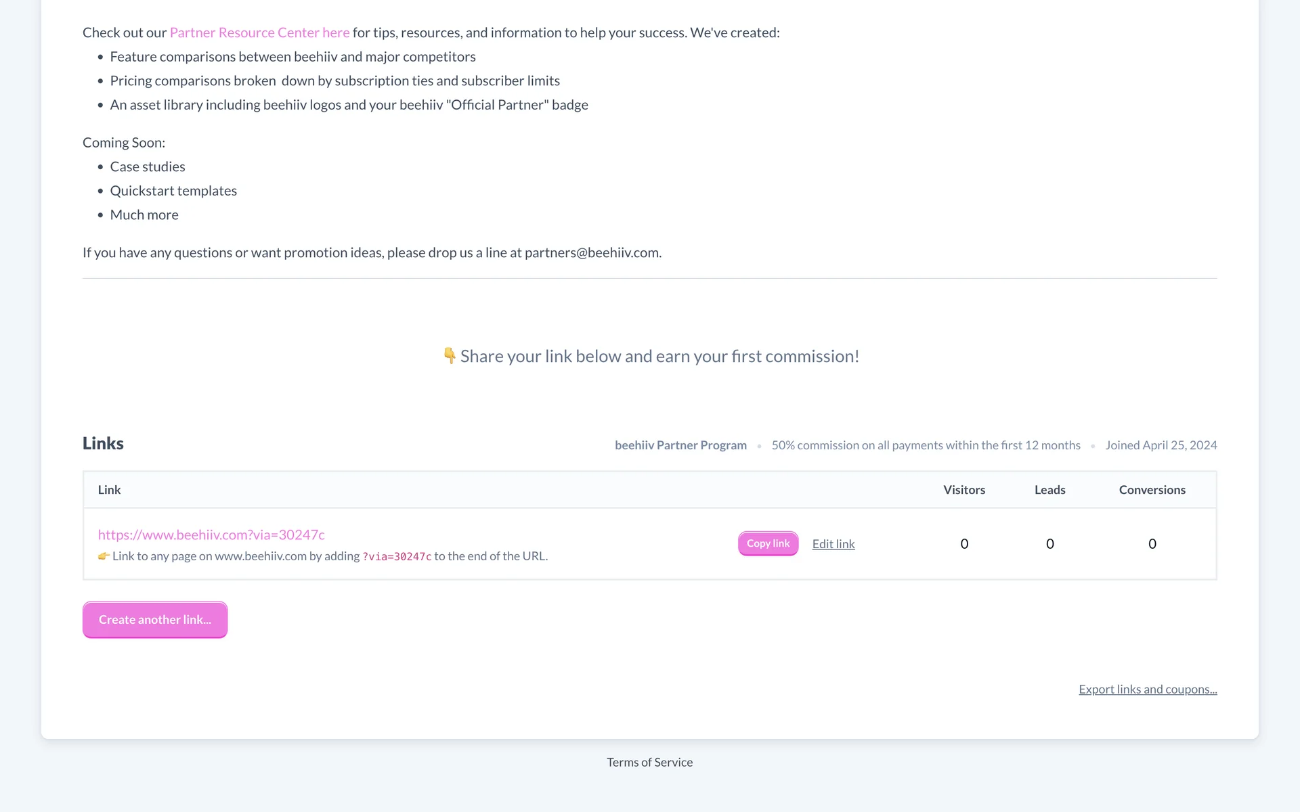Click the Visitors count value
The width and height of the screenshot is (1300, 812).
click(964, 544)
